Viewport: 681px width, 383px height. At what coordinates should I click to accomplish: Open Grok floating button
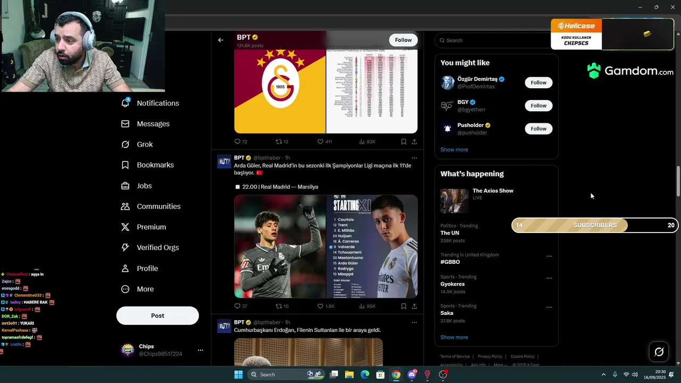pyautogui.click(x=659, y=352)
